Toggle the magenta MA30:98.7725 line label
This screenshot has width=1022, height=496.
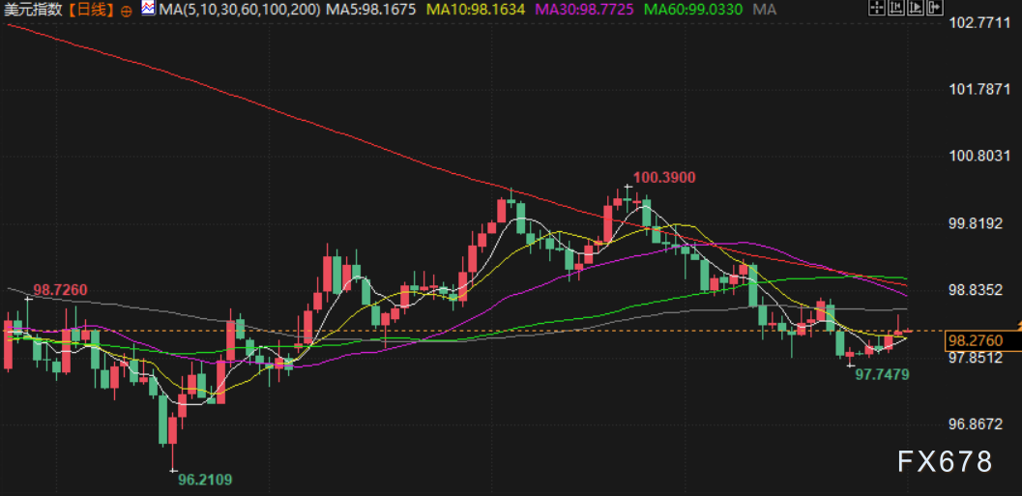pos(586,10)
